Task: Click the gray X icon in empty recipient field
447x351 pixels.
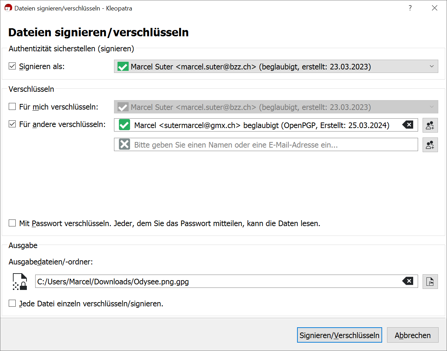Action: (x=124, y=144)
